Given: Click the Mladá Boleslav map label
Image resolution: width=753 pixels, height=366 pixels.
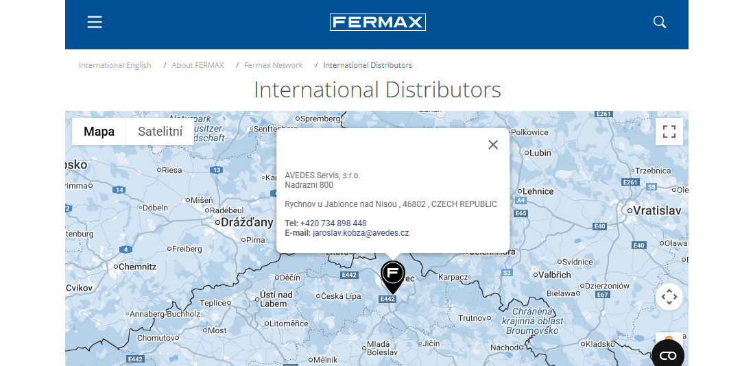Looking at the screenshot, I should pyautogui.click(x=381, y=347).
